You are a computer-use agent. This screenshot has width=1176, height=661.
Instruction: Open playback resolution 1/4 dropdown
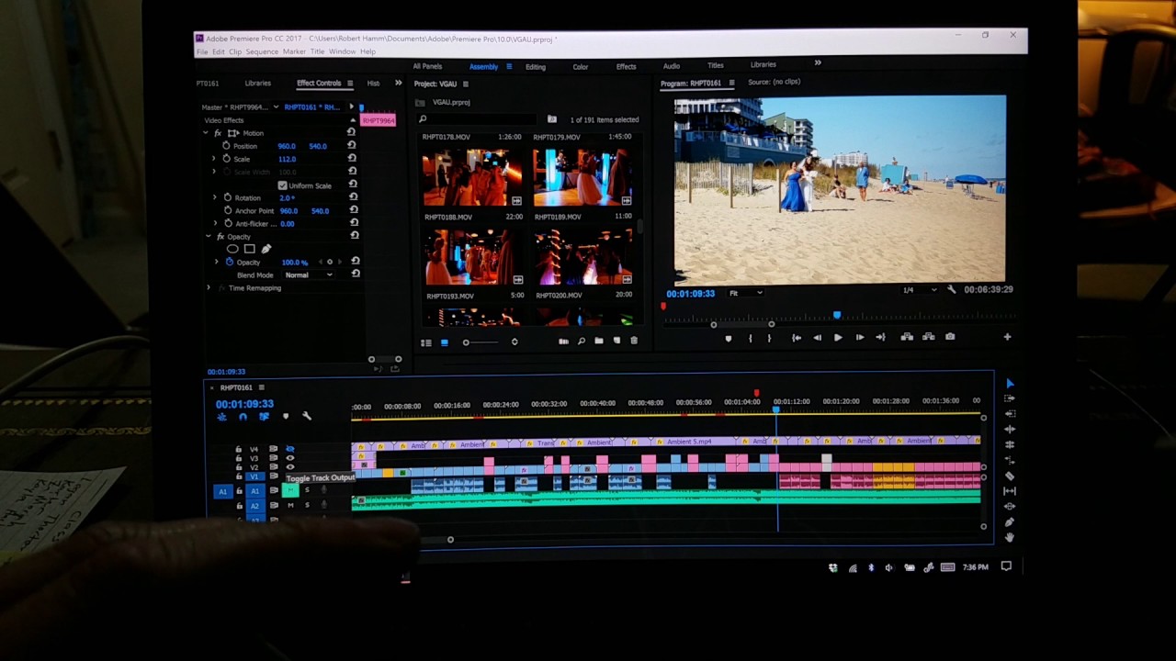[x=919, y=290]
